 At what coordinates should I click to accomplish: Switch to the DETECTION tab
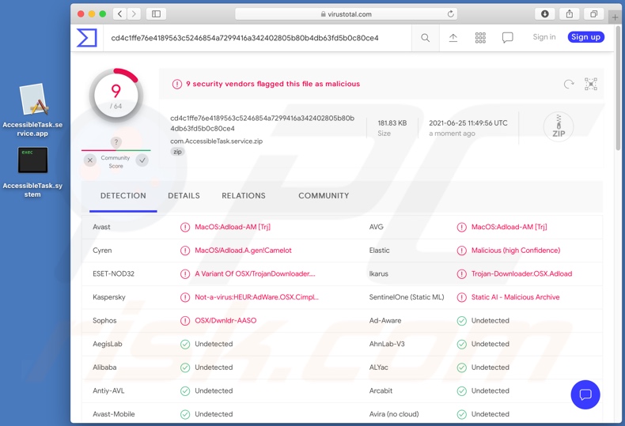123,195
